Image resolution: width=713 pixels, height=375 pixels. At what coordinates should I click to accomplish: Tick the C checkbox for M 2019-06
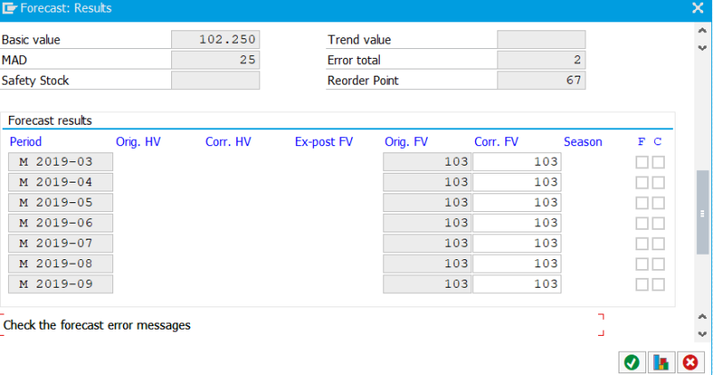(658, 224)
